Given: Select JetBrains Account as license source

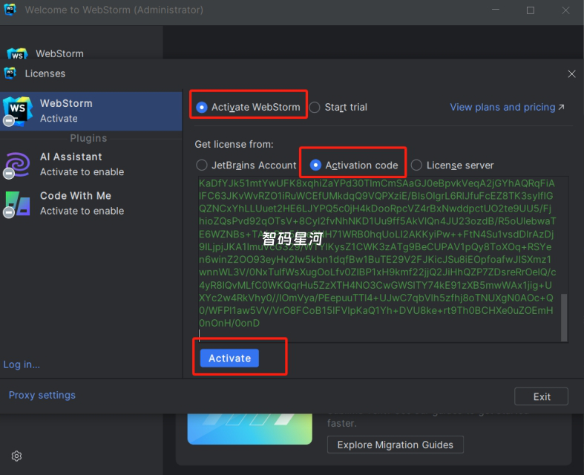Looking at the screenshot, I should (x=202, y=165).
